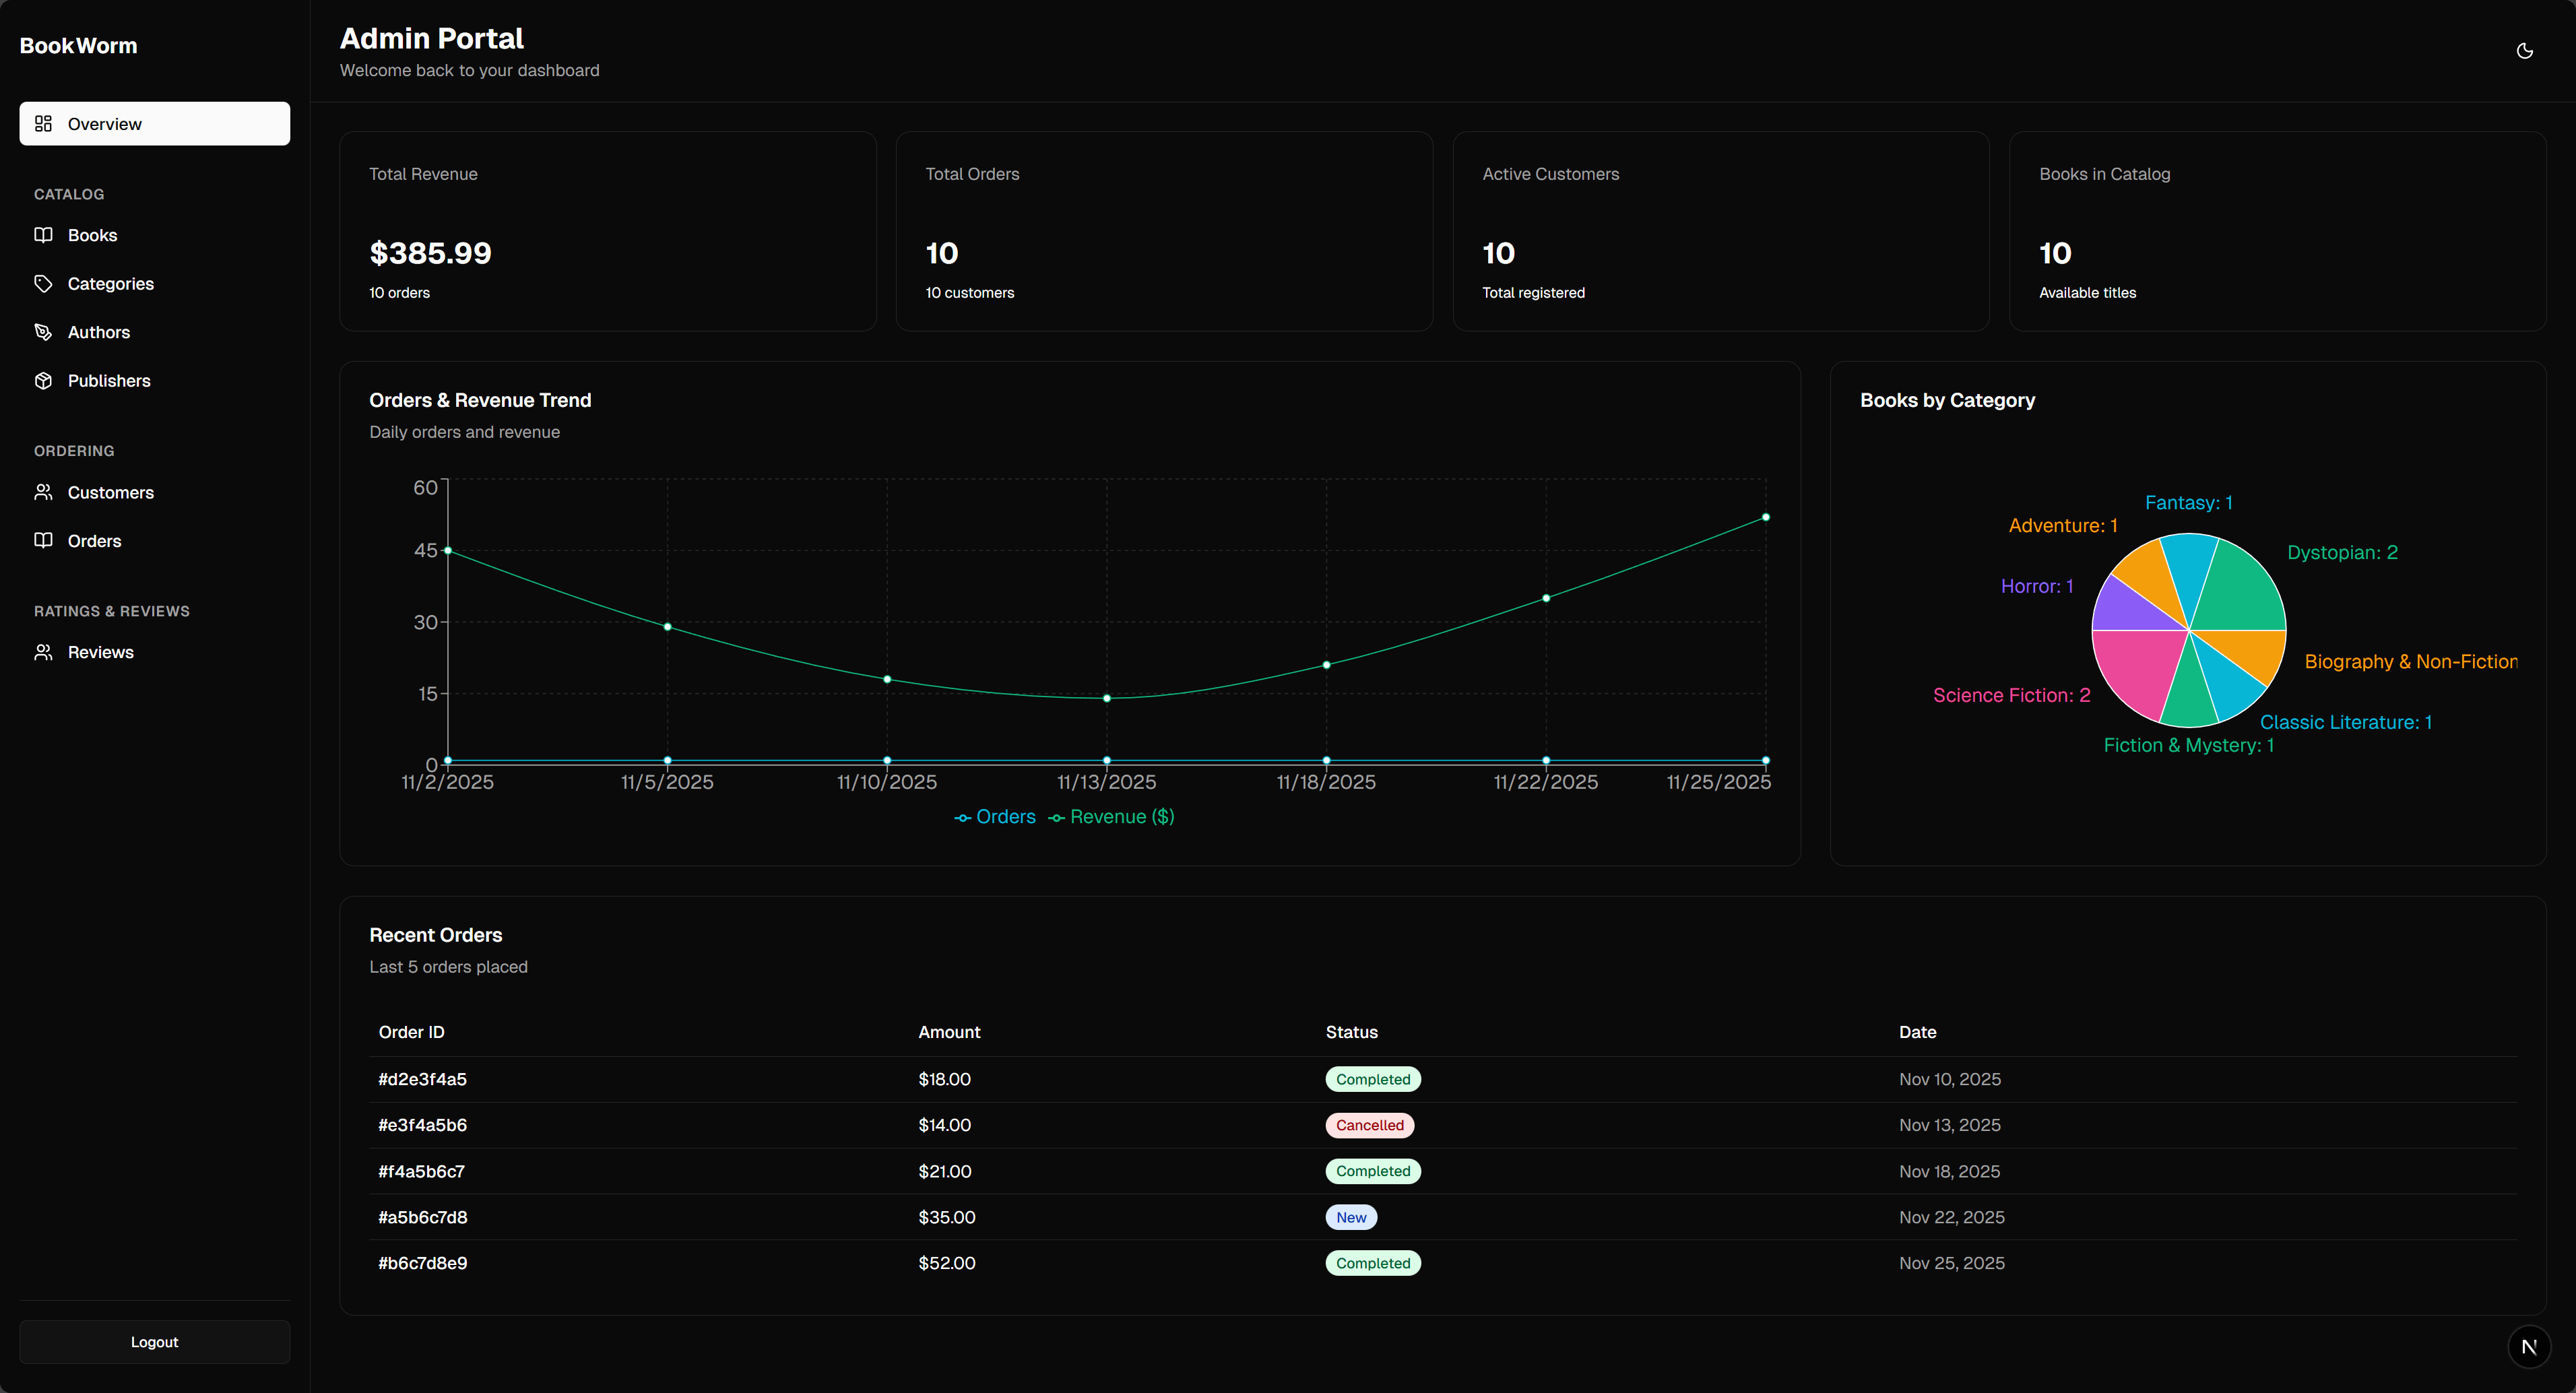
Task: Click the revenue point at 11/2/2025
Action: 448,550
